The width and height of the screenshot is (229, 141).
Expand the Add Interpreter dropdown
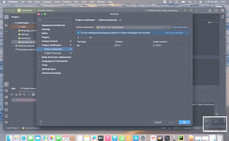(180, 27)
